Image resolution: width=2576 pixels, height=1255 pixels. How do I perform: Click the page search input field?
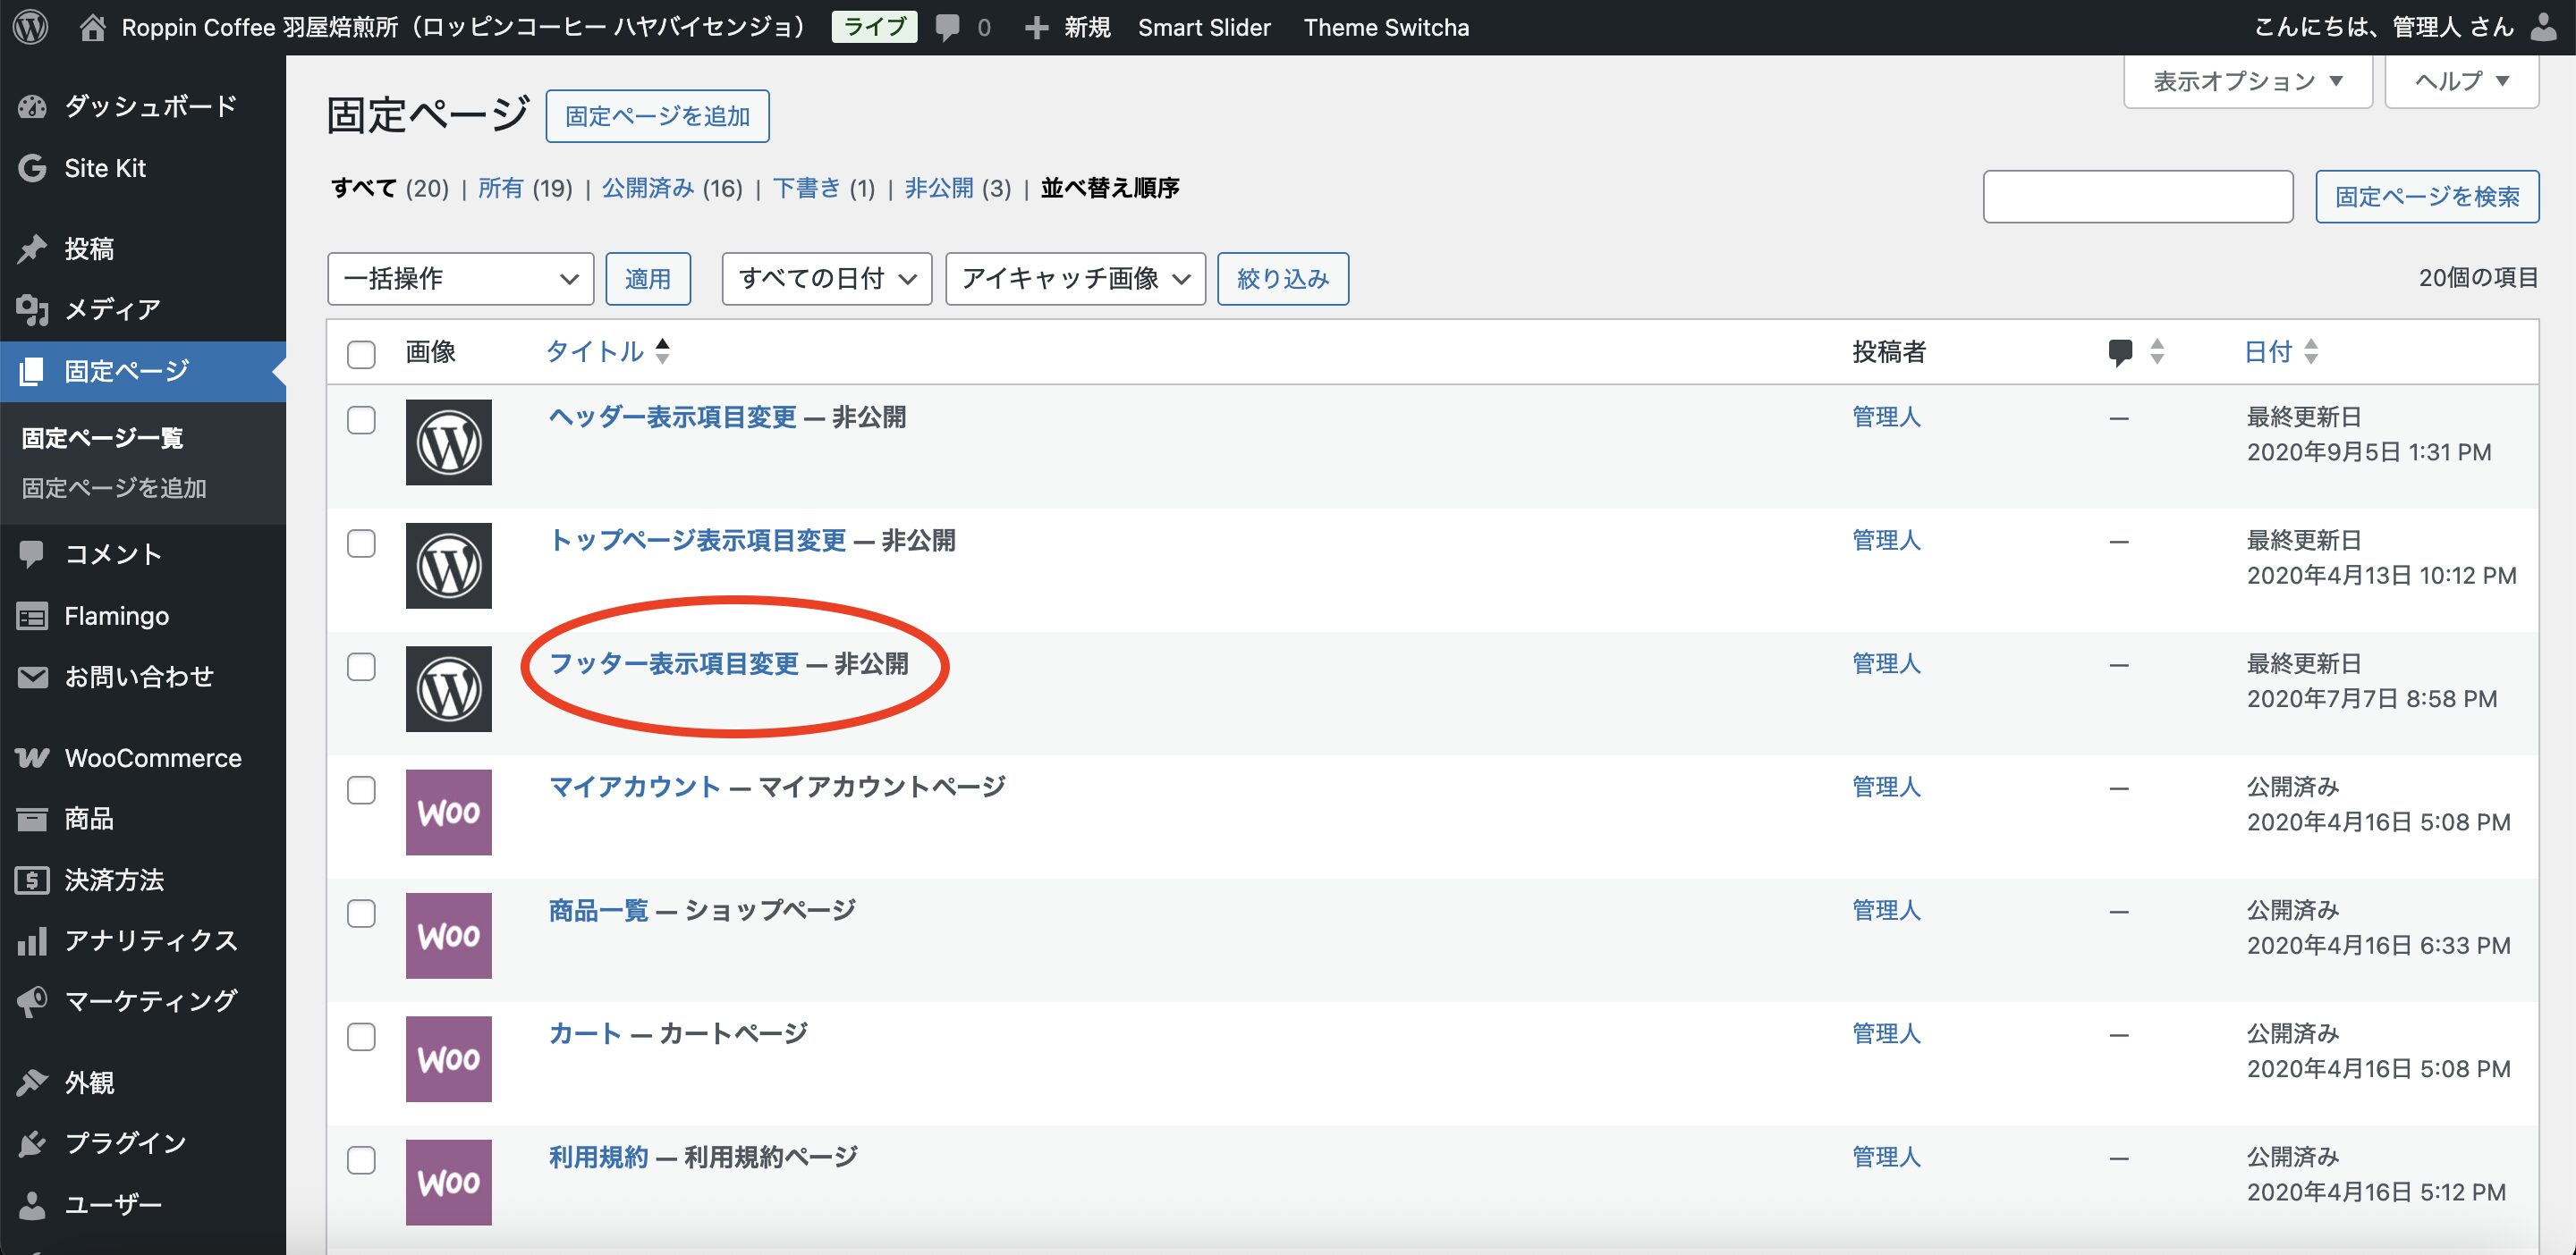2137,197
